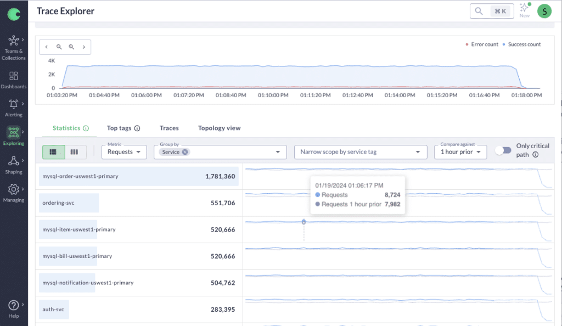Remove the Service chip from Group by
This screenshot has width=562, height=326.
click(185, 152)
